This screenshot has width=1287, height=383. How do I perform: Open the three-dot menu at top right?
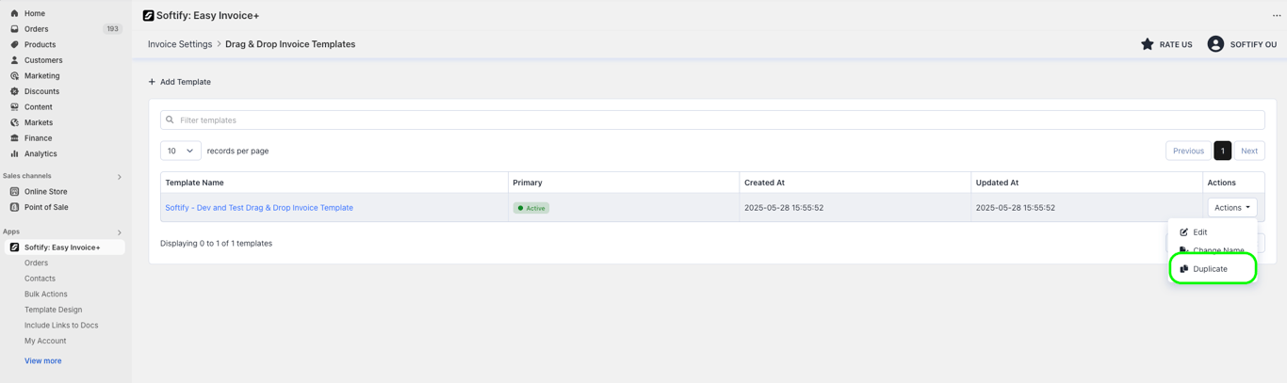(1277, 15)
